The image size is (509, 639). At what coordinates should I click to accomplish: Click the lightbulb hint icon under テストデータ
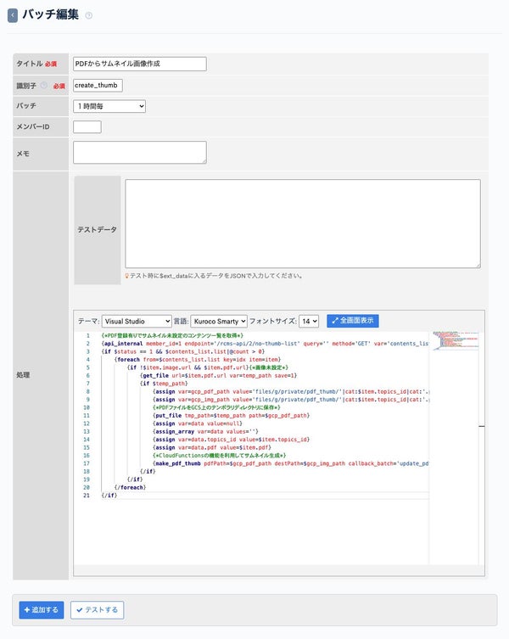(x=126, y=276)
